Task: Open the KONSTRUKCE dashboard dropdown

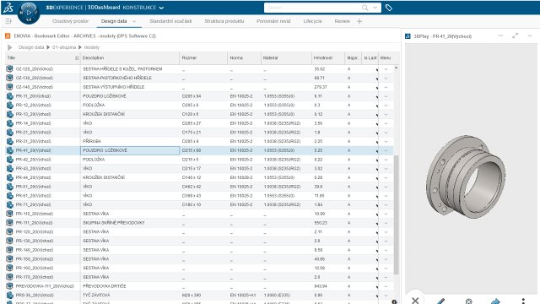Action: coord(143,8)
